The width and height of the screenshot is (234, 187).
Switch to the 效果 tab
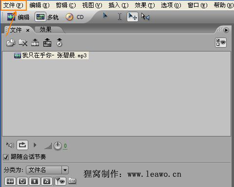tap(45, 30)
